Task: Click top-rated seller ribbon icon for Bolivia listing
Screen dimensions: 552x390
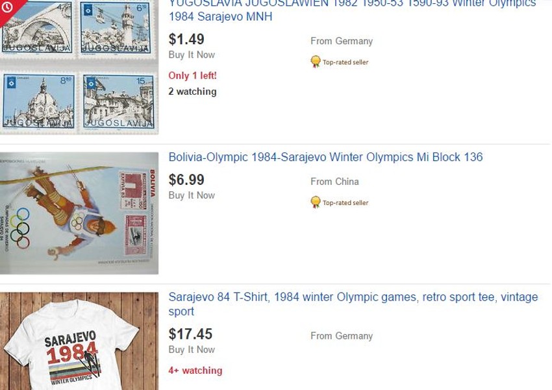Action: click(x=316, y=202)
